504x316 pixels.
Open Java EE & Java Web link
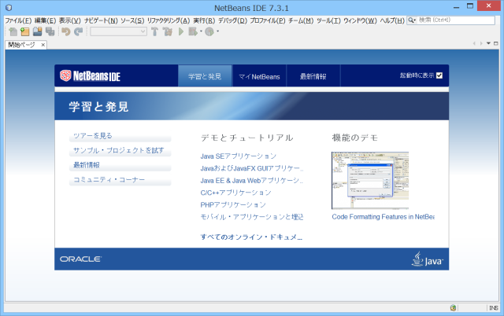[252, 181]
